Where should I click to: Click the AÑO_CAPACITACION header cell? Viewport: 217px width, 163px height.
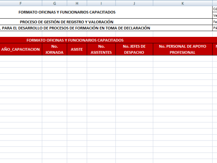21,49
